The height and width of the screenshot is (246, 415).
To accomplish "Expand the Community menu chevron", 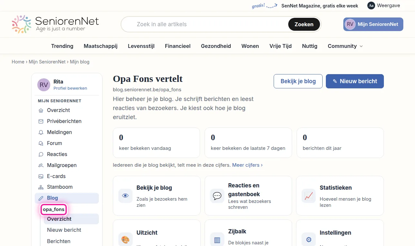I will click(361, 46).
